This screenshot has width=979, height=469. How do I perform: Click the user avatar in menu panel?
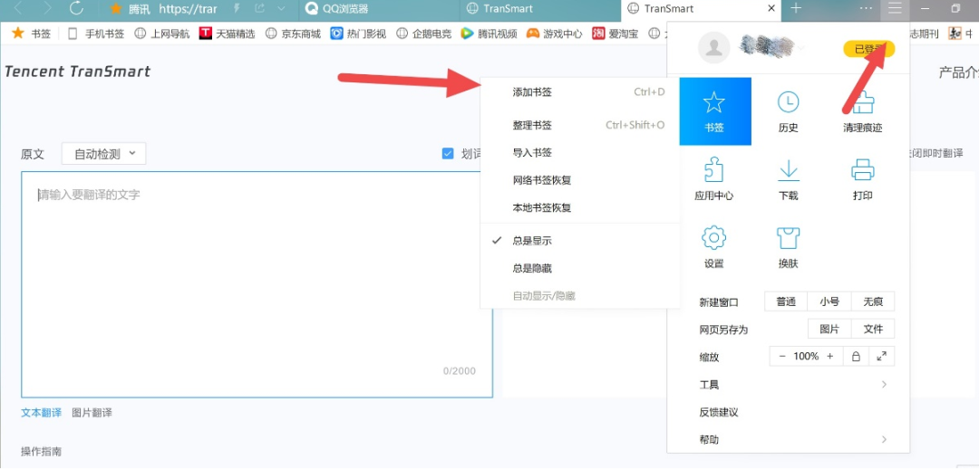coord(713,48)
